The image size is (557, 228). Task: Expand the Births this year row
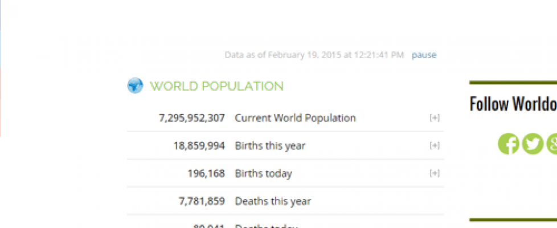(435, 145)
